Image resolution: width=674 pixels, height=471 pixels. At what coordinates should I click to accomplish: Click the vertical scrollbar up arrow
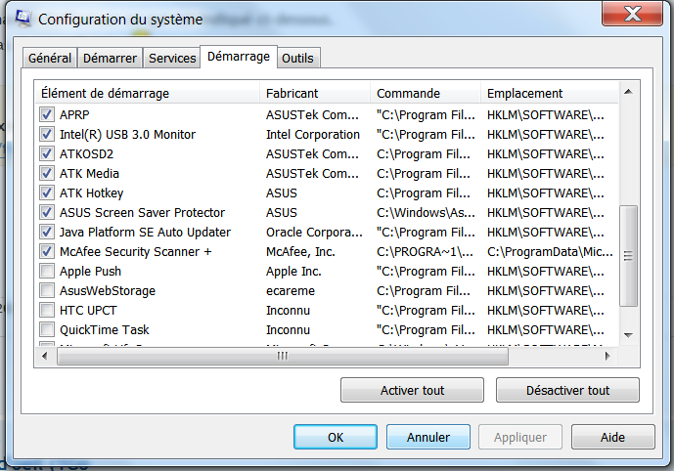pyautogui.click(x=628, y=92)
